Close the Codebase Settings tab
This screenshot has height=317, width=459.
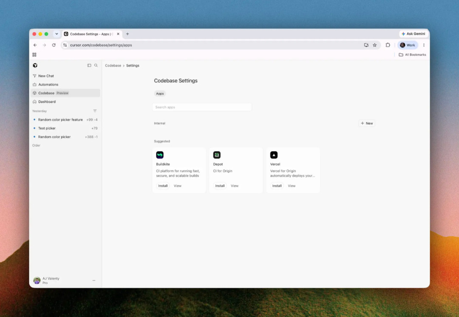click(x=118, y=34)
